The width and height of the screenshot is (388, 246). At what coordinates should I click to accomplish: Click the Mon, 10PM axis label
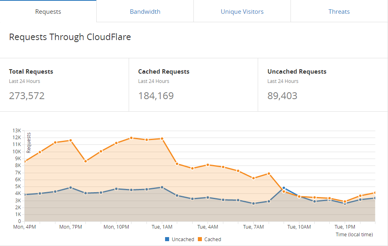[x=116, y=227]
